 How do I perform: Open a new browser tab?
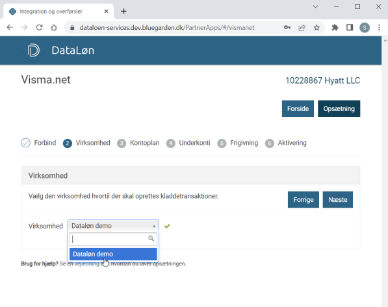[123, 12]
